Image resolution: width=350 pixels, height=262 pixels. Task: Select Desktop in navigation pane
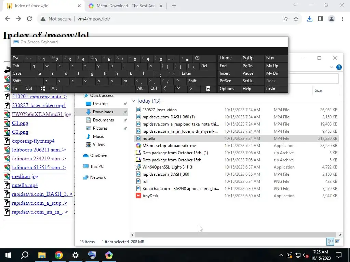click(x=100, y=104)
